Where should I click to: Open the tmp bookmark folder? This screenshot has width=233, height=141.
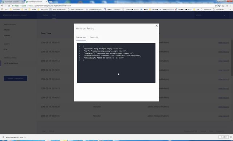click(x=24, y=9)
